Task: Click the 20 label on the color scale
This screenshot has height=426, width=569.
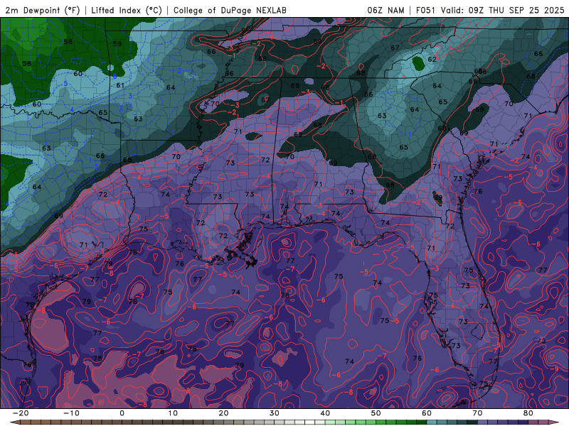Action: [223, 413]
